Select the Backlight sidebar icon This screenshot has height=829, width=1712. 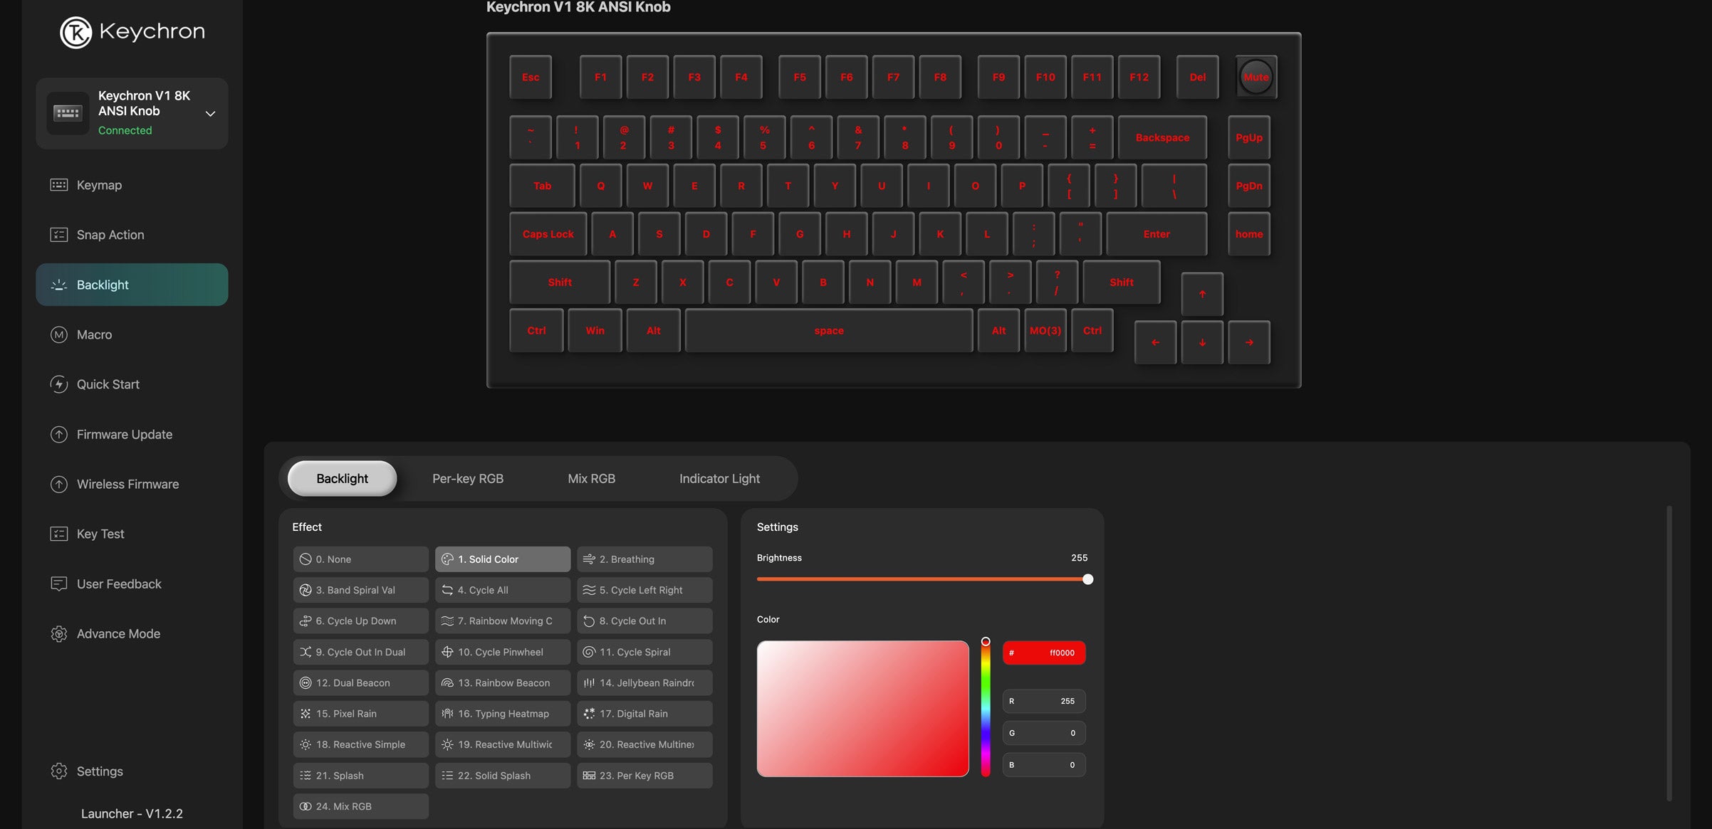click(x=58, y=284)
